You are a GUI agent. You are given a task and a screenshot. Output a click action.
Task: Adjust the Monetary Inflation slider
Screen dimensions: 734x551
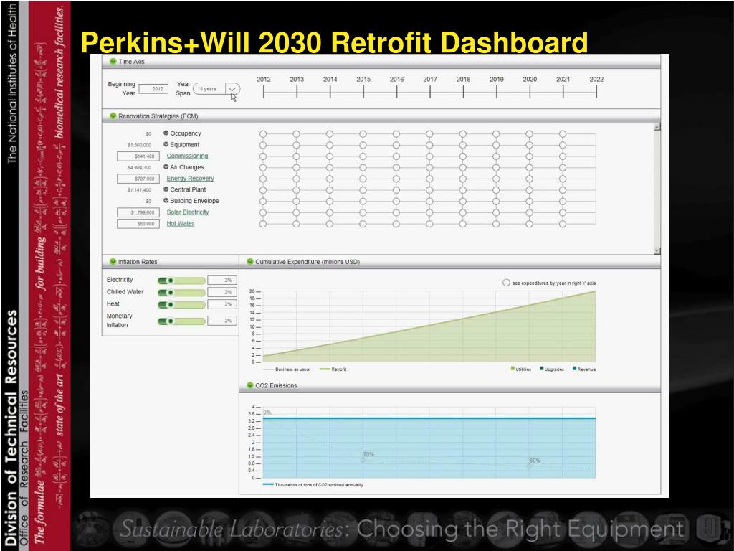[181, 321]
